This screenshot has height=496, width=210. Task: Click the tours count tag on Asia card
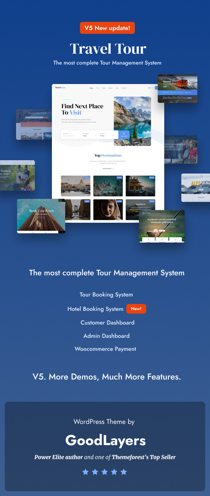(x=152, y=178)
